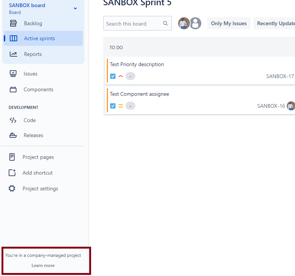This screenshot has height=276, width=295.
Task: Click the Releases ship icon
Action: pyautogui.click(x=13, y=135)
